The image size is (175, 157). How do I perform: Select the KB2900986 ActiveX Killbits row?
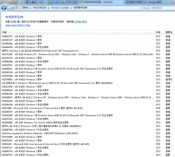click(x=87, y=122)
